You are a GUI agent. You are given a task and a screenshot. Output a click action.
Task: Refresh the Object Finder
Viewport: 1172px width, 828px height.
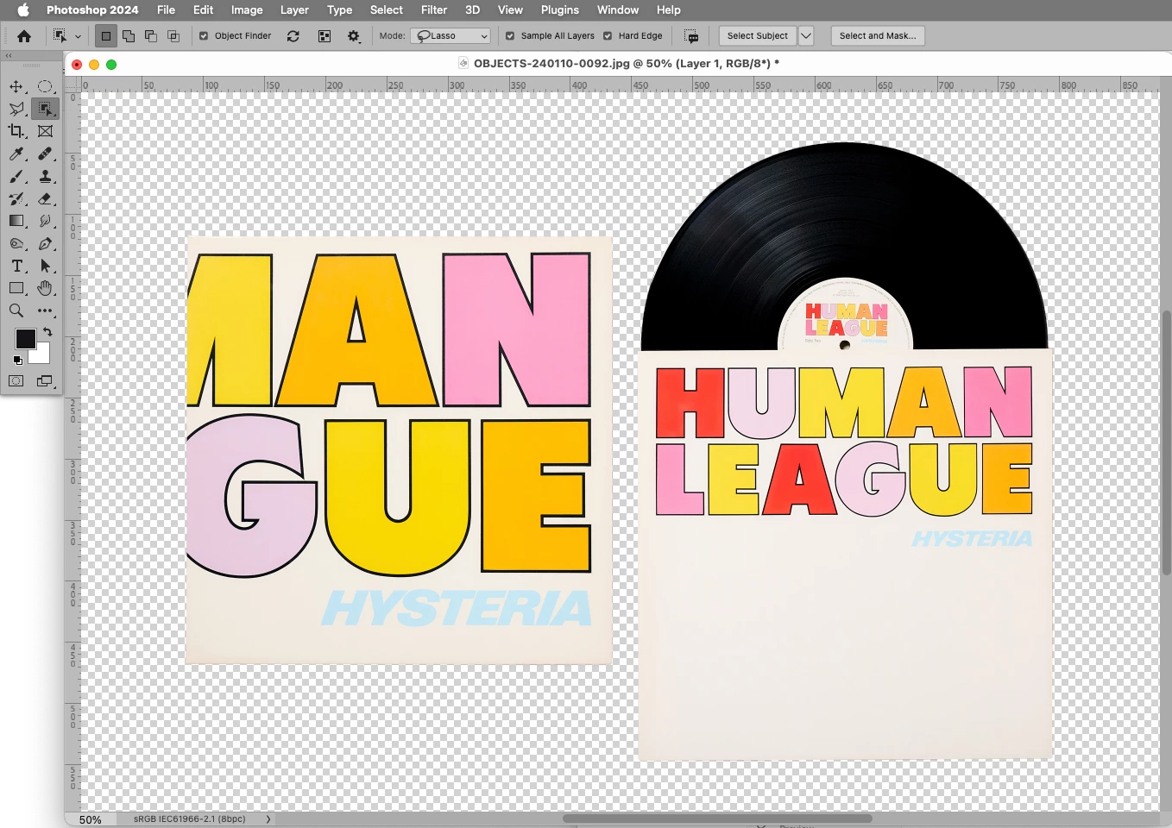[293, 36]
